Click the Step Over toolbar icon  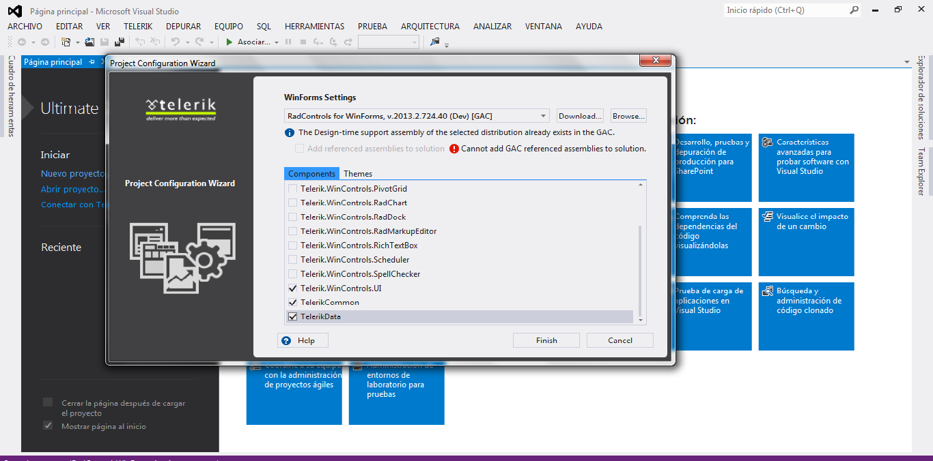333,42
